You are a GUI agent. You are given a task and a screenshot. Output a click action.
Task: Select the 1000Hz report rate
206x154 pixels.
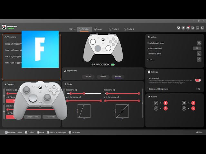pos(118,77)
